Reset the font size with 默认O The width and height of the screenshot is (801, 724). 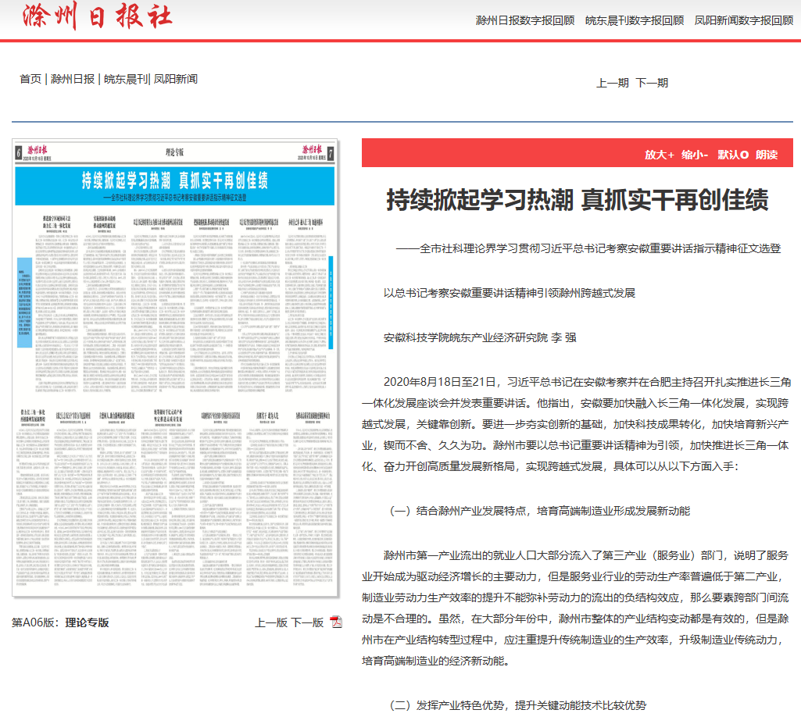click(733, 155)
